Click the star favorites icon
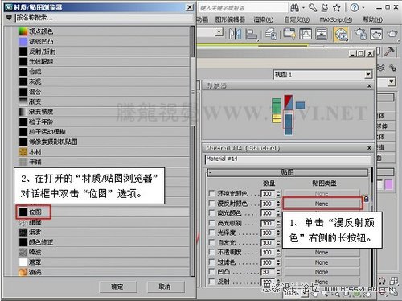 pyautogui.click(x=336, y=8)
